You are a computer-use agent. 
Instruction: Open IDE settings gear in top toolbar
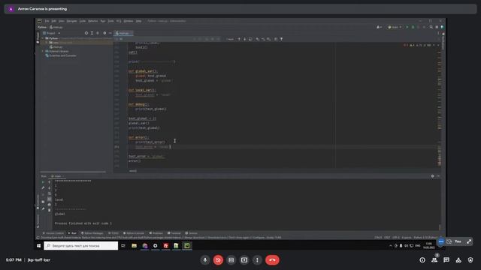437,27
